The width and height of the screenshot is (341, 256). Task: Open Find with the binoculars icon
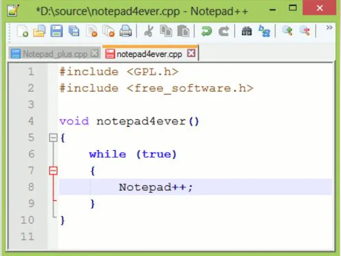coord(247,31)
